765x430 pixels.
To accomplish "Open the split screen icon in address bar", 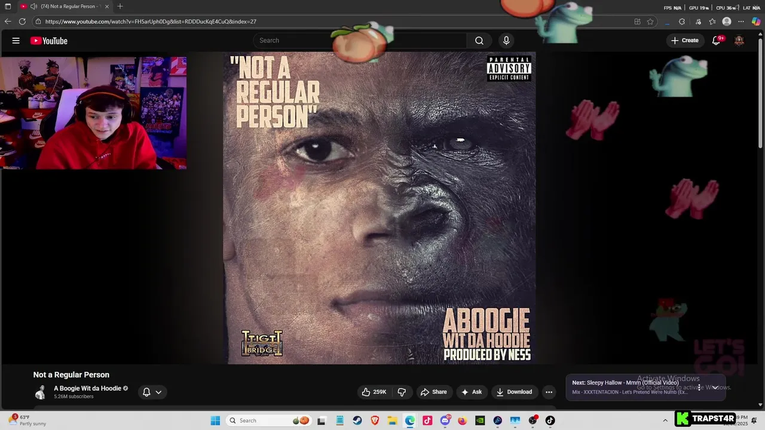I will coord(637,21).
